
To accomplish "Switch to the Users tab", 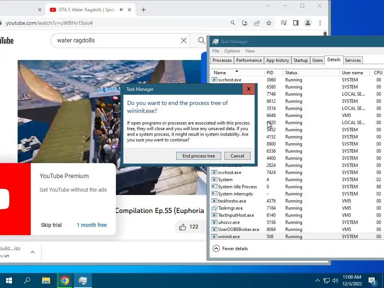I will click(x=317, y=60).
